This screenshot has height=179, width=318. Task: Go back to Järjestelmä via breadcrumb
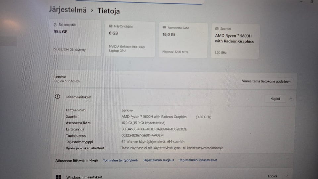click(68, 9)
